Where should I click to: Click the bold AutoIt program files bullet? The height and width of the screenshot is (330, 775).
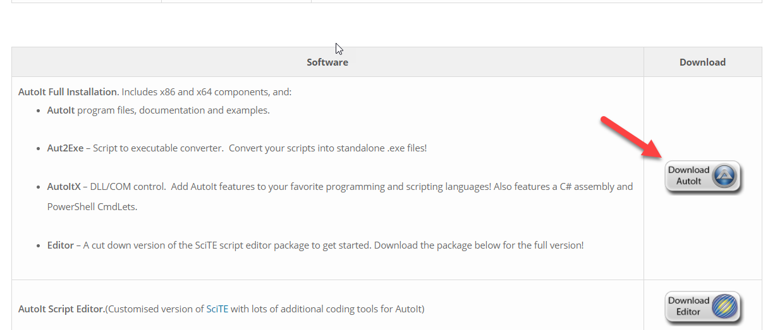61,110
